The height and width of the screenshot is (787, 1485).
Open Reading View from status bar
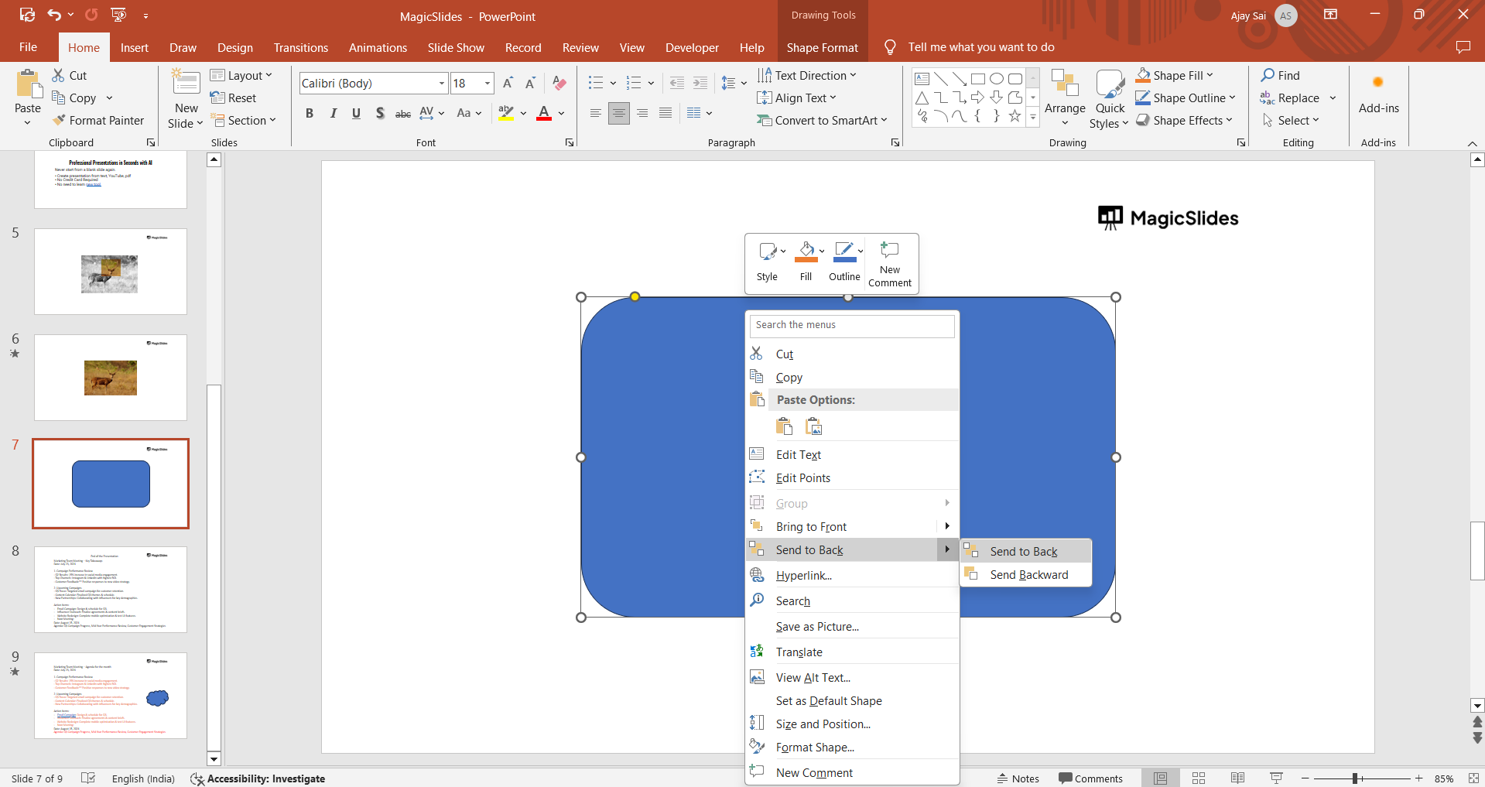[1237, 778]
